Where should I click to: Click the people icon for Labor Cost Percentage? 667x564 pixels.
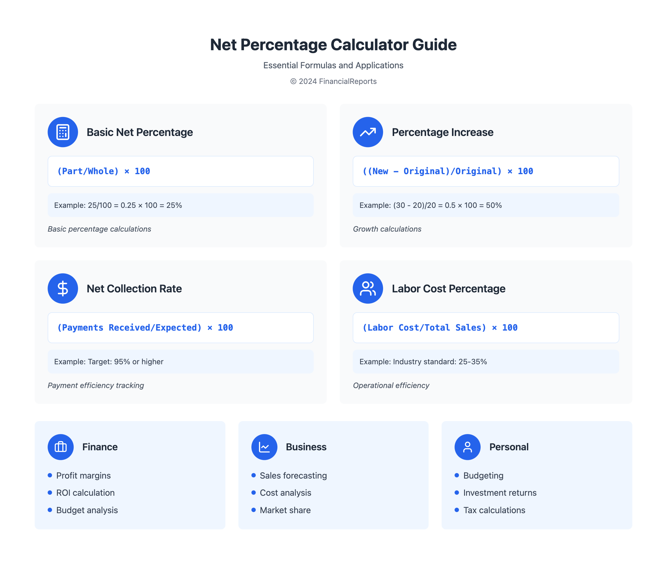click(368, 288)
